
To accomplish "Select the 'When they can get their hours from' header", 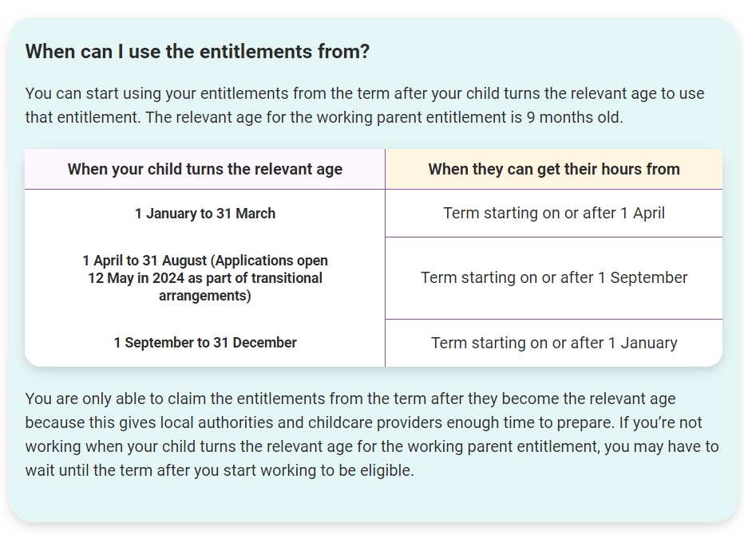I will [553, 169].
